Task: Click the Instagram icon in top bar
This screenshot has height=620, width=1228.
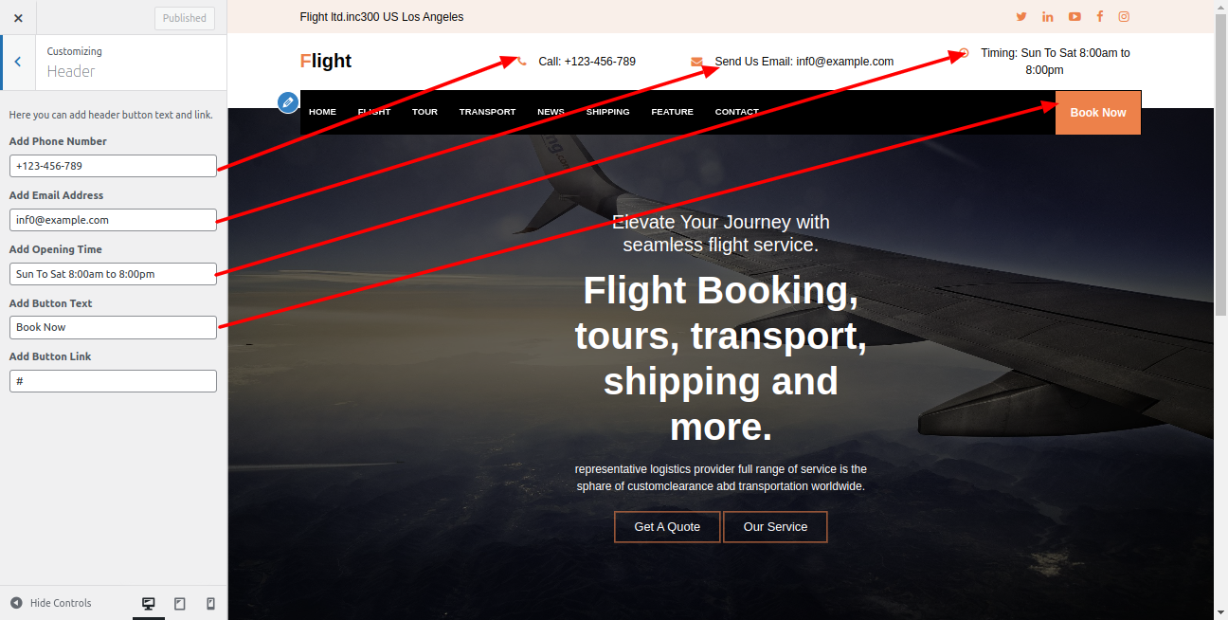Action: 1124,16
